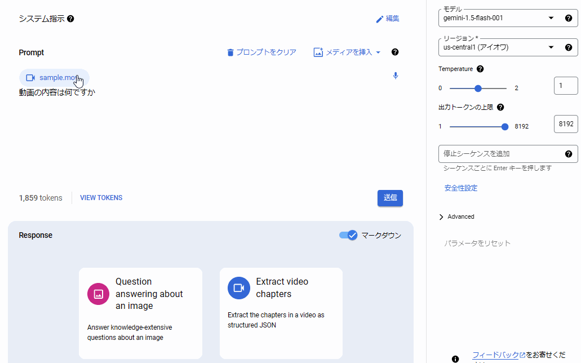The width and height of the screenshot is (581, 363).
Task: Click the help icon beside Temperature
Action: pos(480,69)
